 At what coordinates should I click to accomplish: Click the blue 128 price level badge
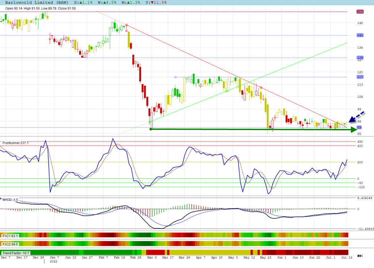tap(360, 58)
